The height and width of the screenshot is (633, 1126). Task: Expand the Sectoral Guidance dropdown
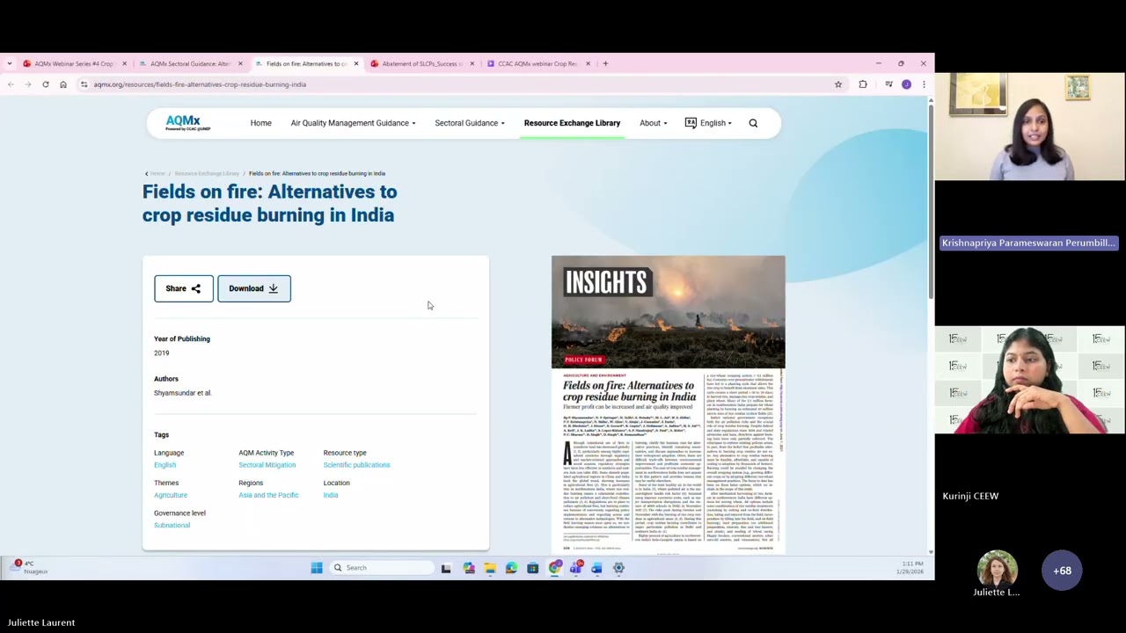[470, 123]
